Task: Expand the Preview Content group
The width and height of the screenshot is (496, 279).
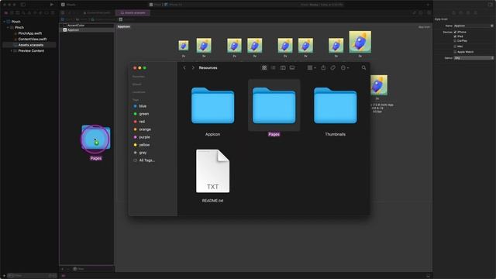Action: click(12, 50)
